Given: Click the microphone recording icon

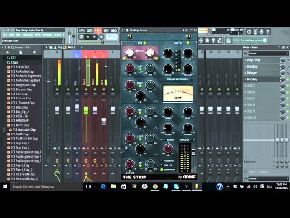Looking at the screenshot, I should coord(261,32).
